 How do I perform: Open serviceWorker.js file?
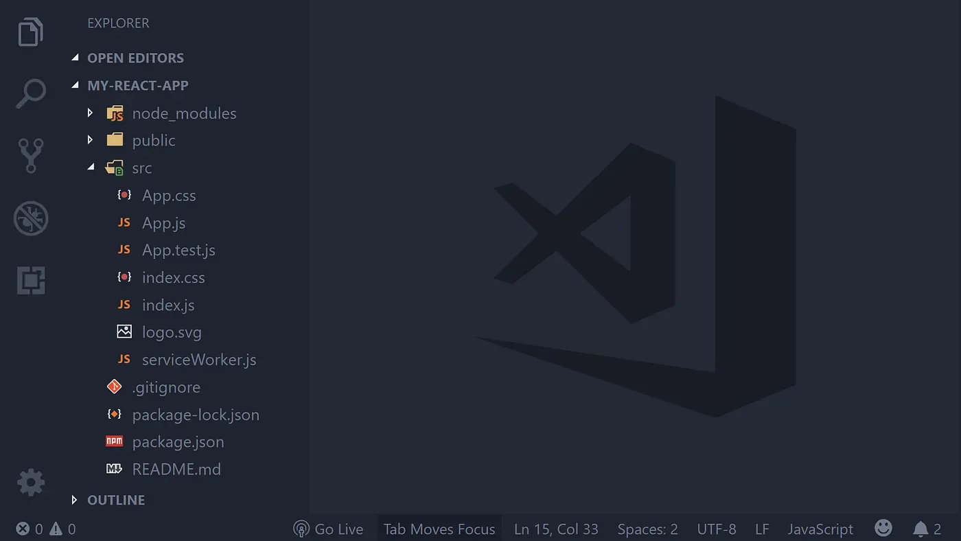point(199,360)
